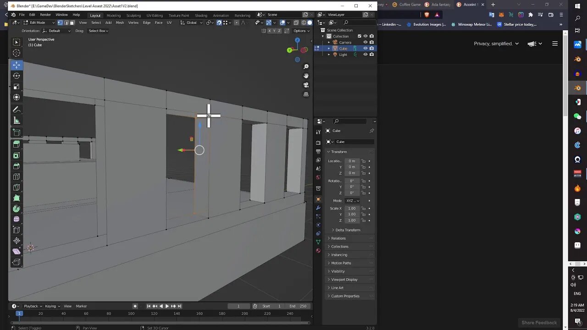Expand Camera in outliner tree
This screenshot has width=587, height=330.
329,42
